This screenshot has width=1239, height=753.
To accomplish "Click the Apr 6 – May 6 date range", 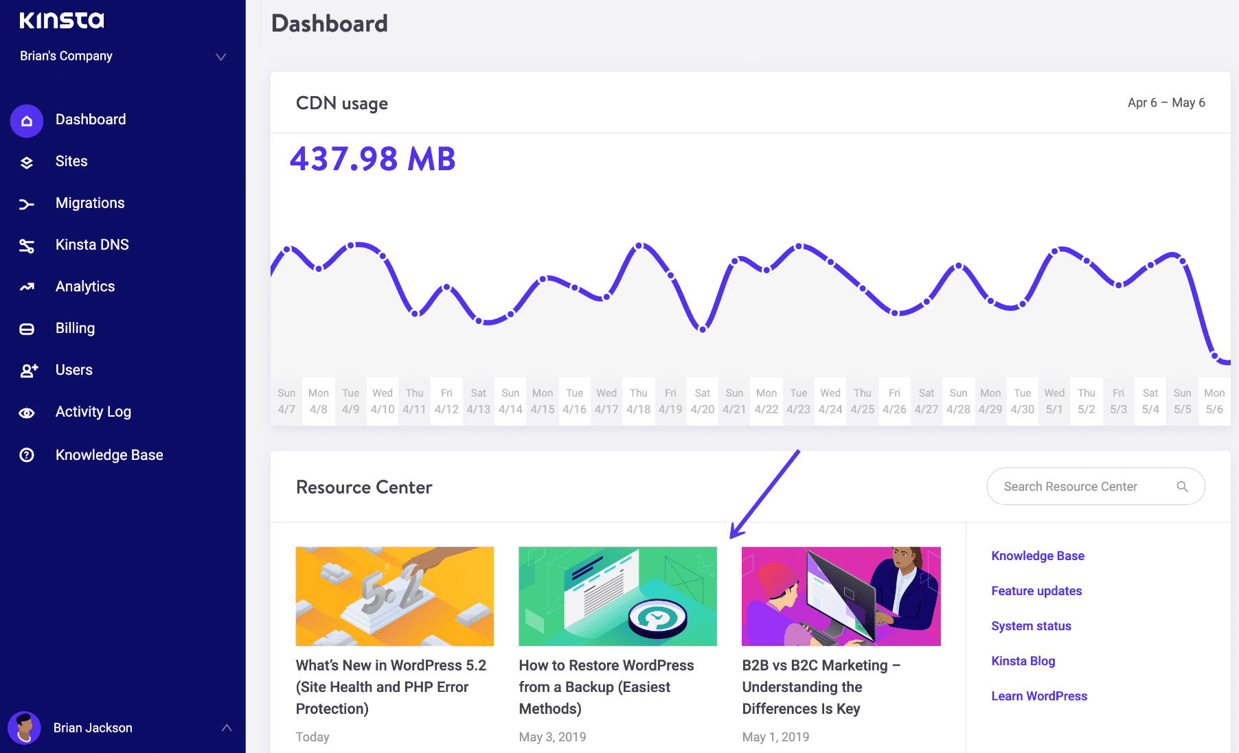I will [x=1166, y=103].
